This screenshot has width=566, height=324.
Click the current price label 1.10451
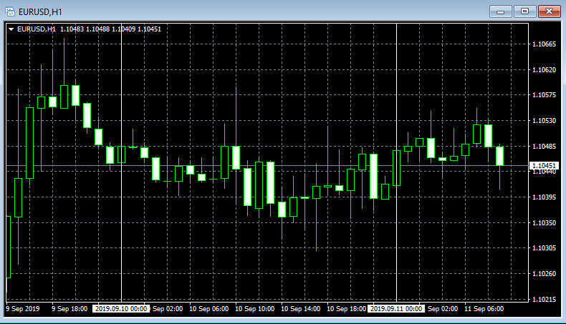coord(544,165)
